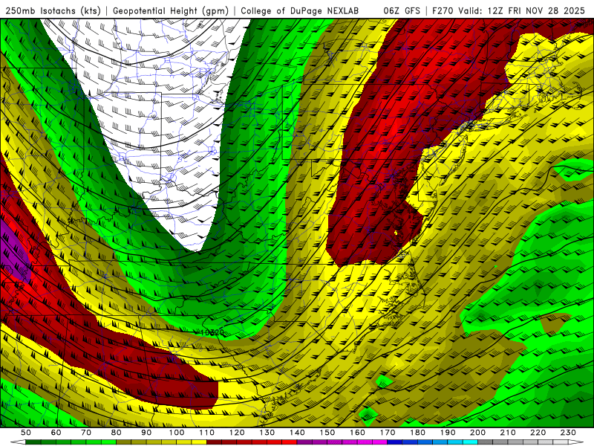Click the '10320' height contour label
The image size is (594, 446).
point(212,332)
